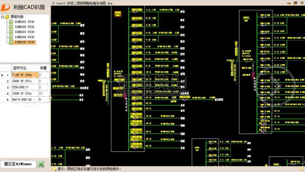
Task: Collapse the 屏柜列表 tree root
Action: click(3, 17)
